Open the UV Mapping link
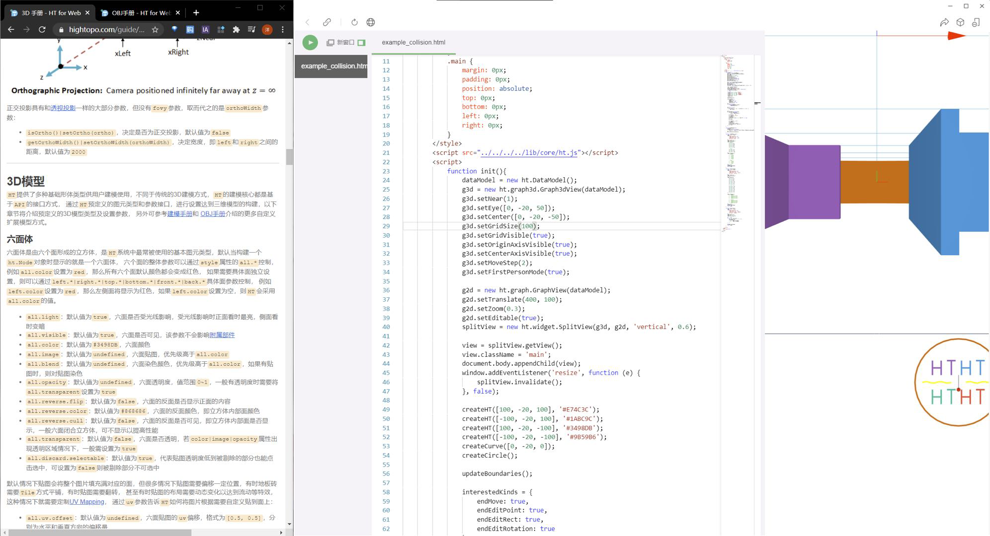Screen dimensions: 990x536 87,502
